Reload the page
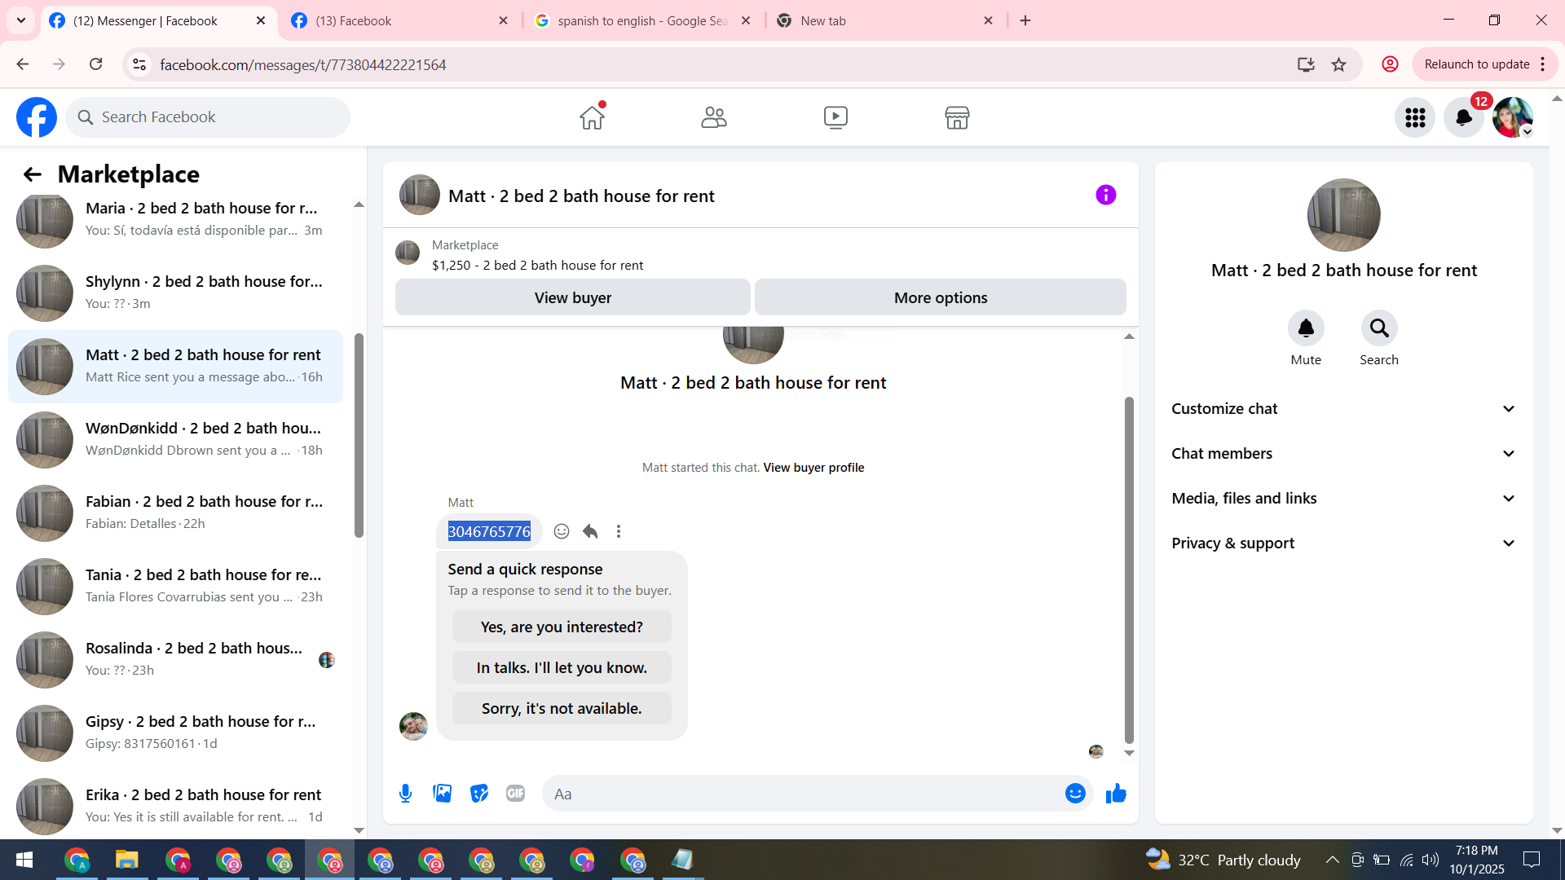The image size is (1565, 880). (x=95, y=64)
